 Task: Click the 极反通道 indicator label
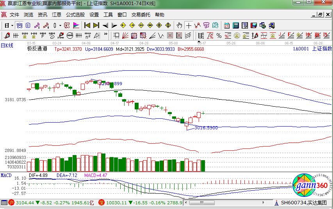[37, 49]
